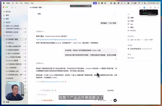This screenshot has width=162, height=106.
Task: Click the globe browser icon in header
Action: point(155,7)
